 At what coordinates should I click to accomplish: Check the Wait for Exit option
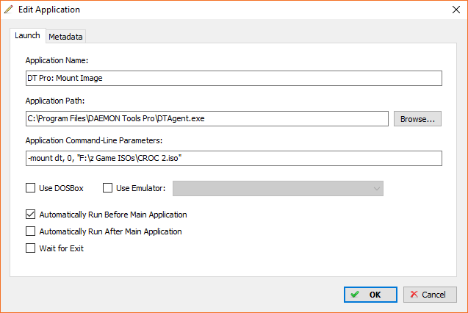pos(30,248)
